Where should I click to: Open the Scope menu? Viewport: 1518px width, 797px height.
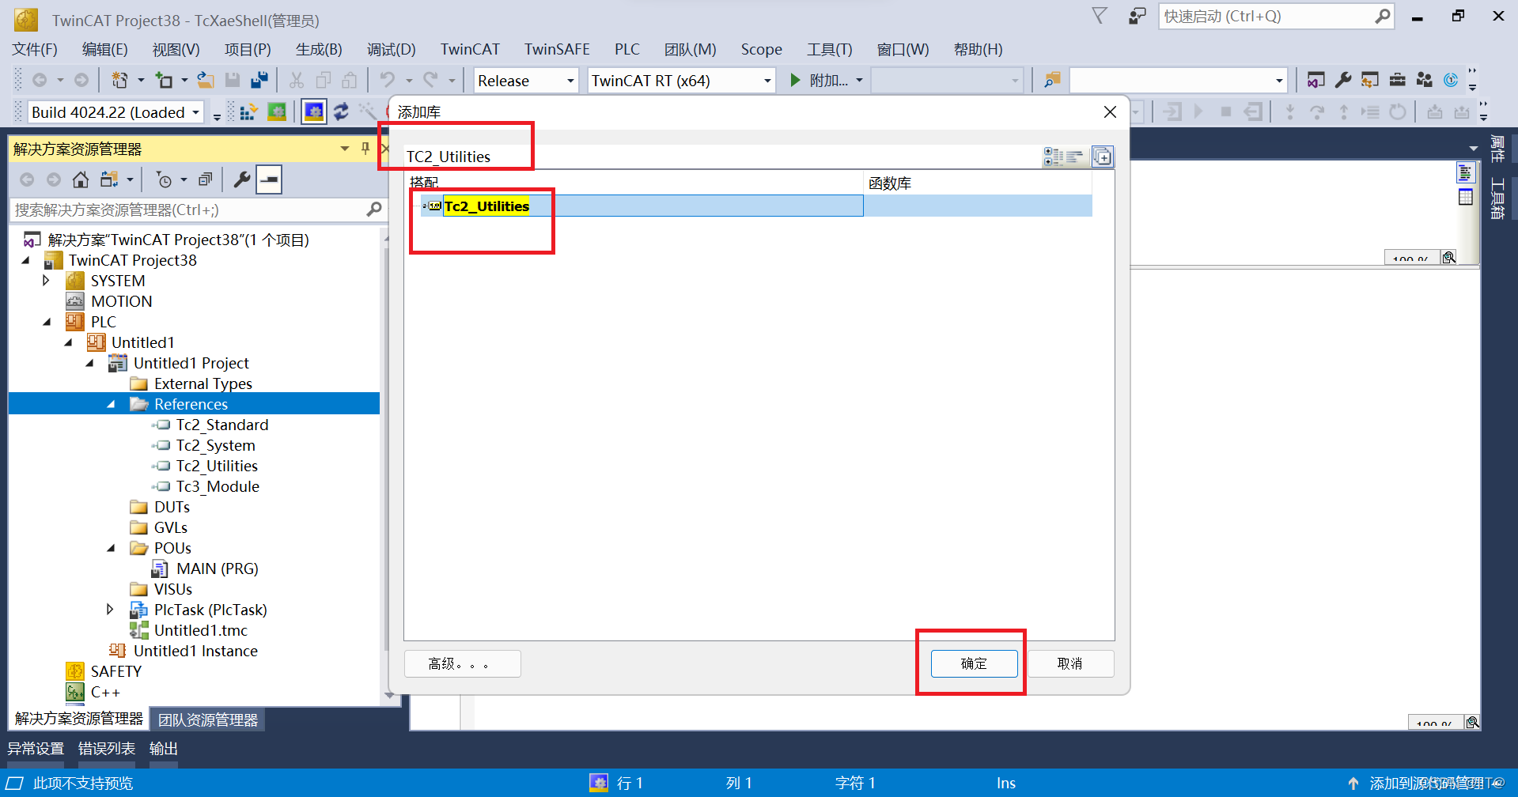coord(761,49)
